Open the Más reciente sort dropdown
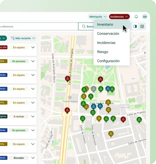The image size is (156, 164). [x=23, y=38]
